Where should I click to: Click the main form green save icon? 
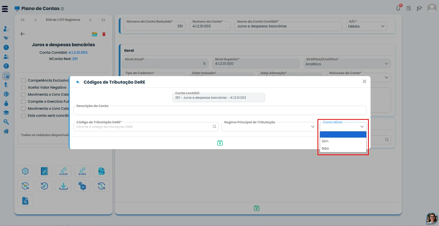coord(257,208)
